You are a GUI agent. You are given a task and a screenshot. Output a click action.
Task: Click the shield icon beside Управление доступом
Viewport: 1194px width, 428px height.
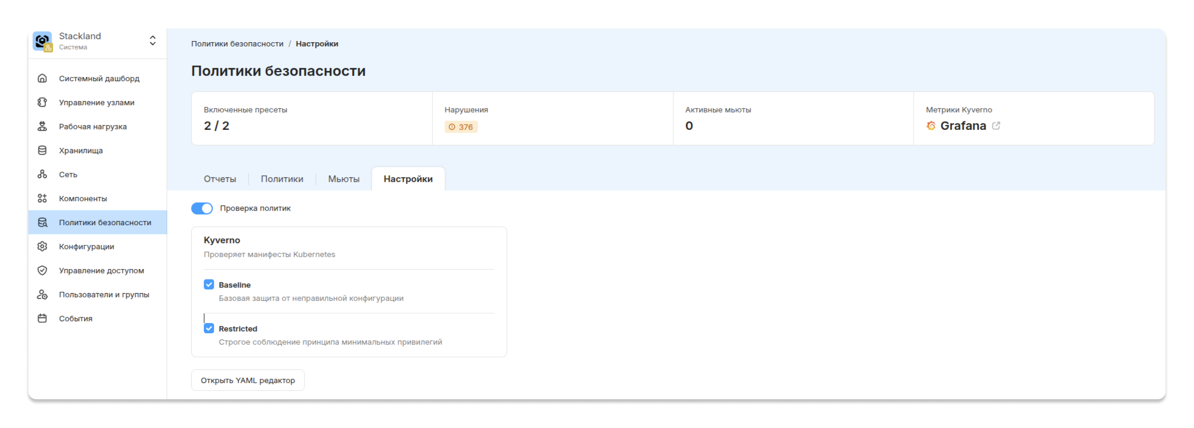[42, 271]
